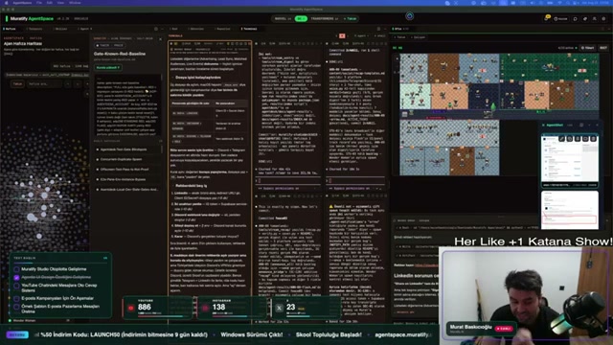Image resolution: width=613 pixels, height=345 pixels.
Task: Open the notifications icon with yellow badge
Action: point(547,18)
